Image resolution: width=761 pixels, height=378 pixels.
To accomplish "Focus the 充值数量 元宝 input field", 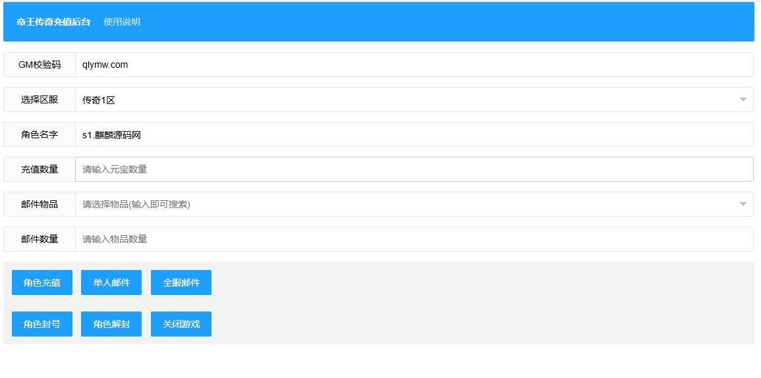I will tap(414, 169).
